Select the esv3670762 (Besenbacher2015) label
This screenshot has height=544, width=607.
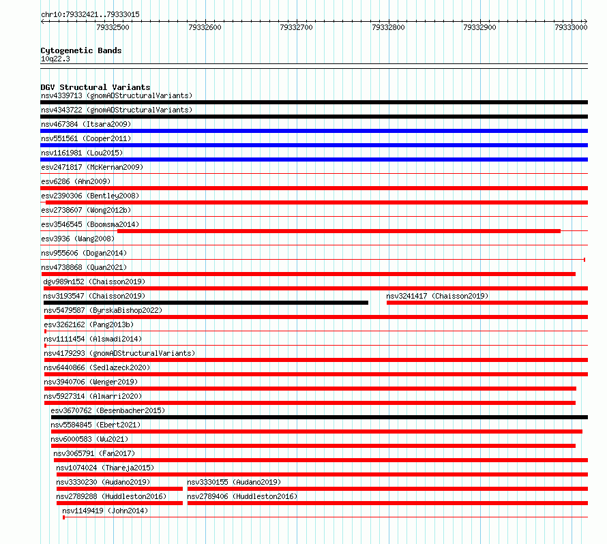pyautogui.click(x=108, y=410)
